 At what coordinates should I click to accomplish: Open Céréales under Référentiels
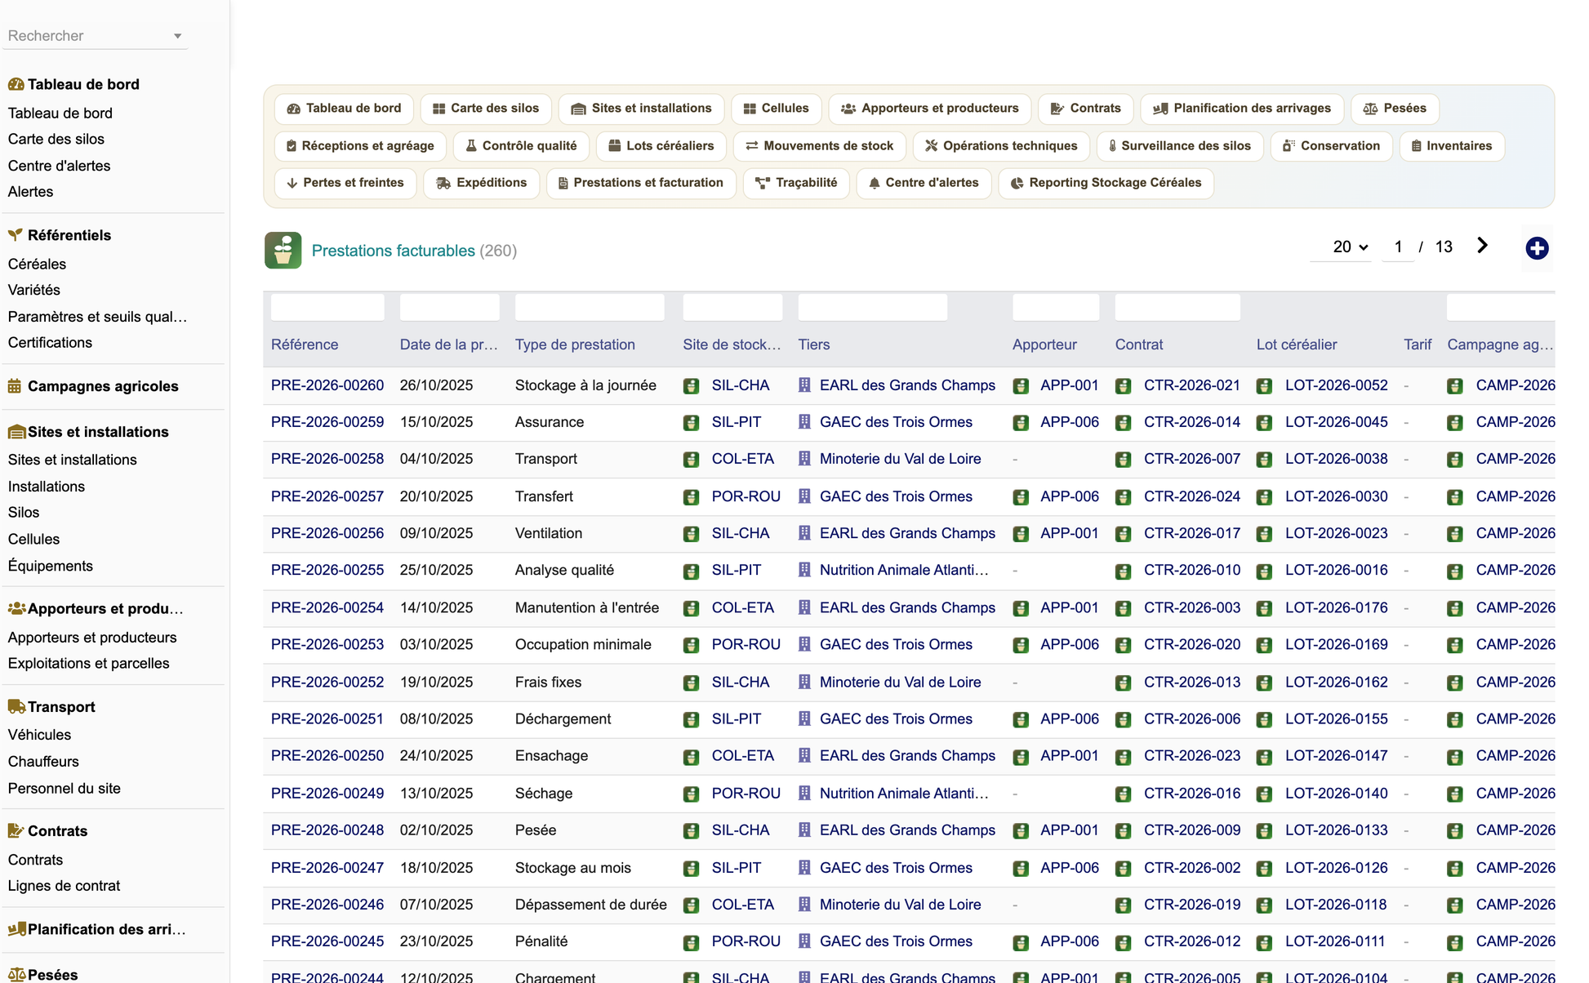(x=37, y=264)
